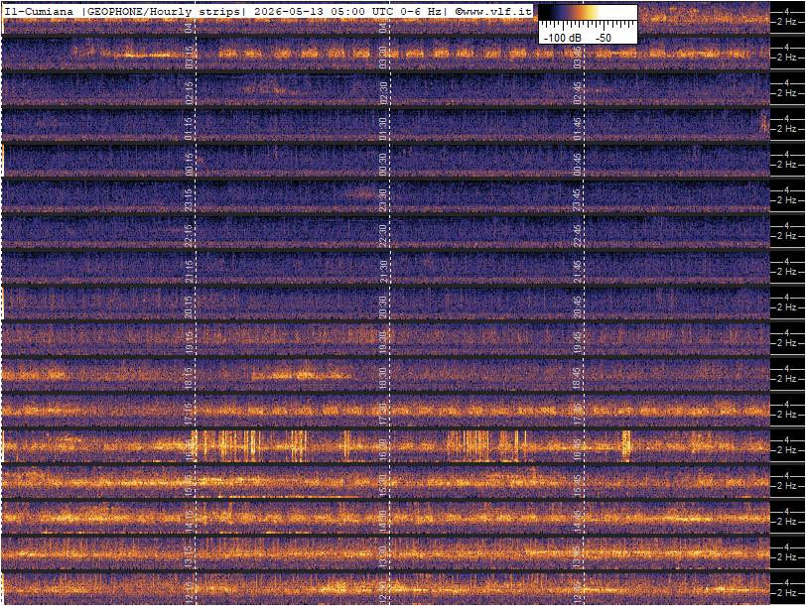Click the 18:30 time marker
Image resolution: width=806 pixels, height=606 pixels.
383,379
